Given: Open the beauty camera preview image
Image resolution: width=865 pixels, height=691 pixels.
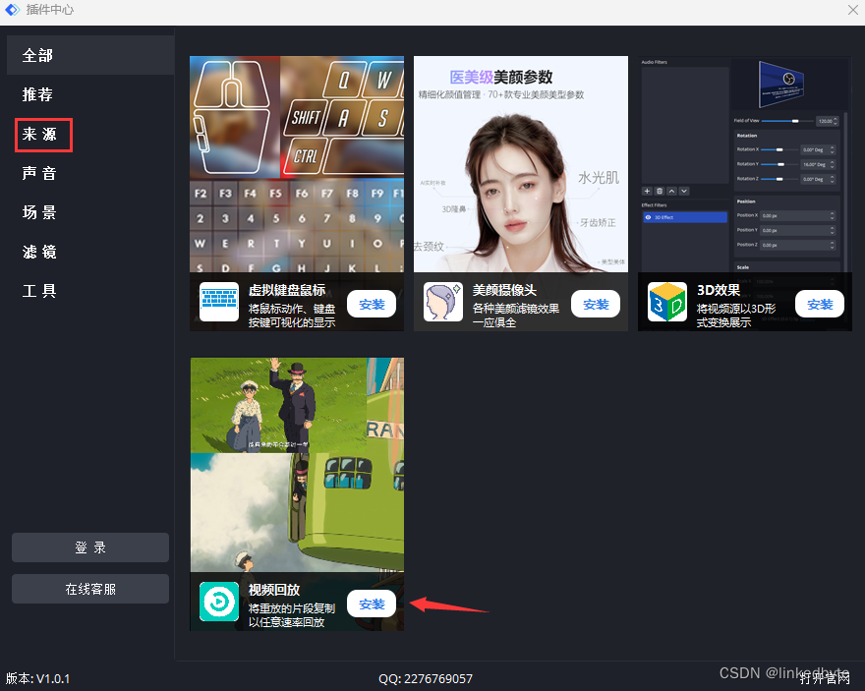Looking at the screenshot, I should point(521,164).
